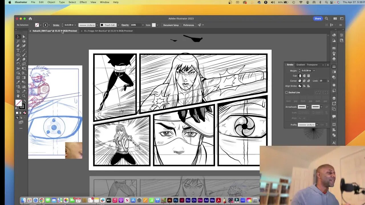Select the Paintbrush tool
365x205 pixels.
click(x=24, y=55)
